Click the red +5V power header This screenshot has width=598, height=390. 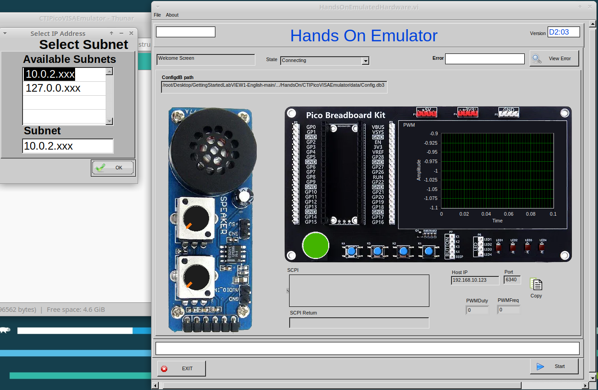coord(427,112)
